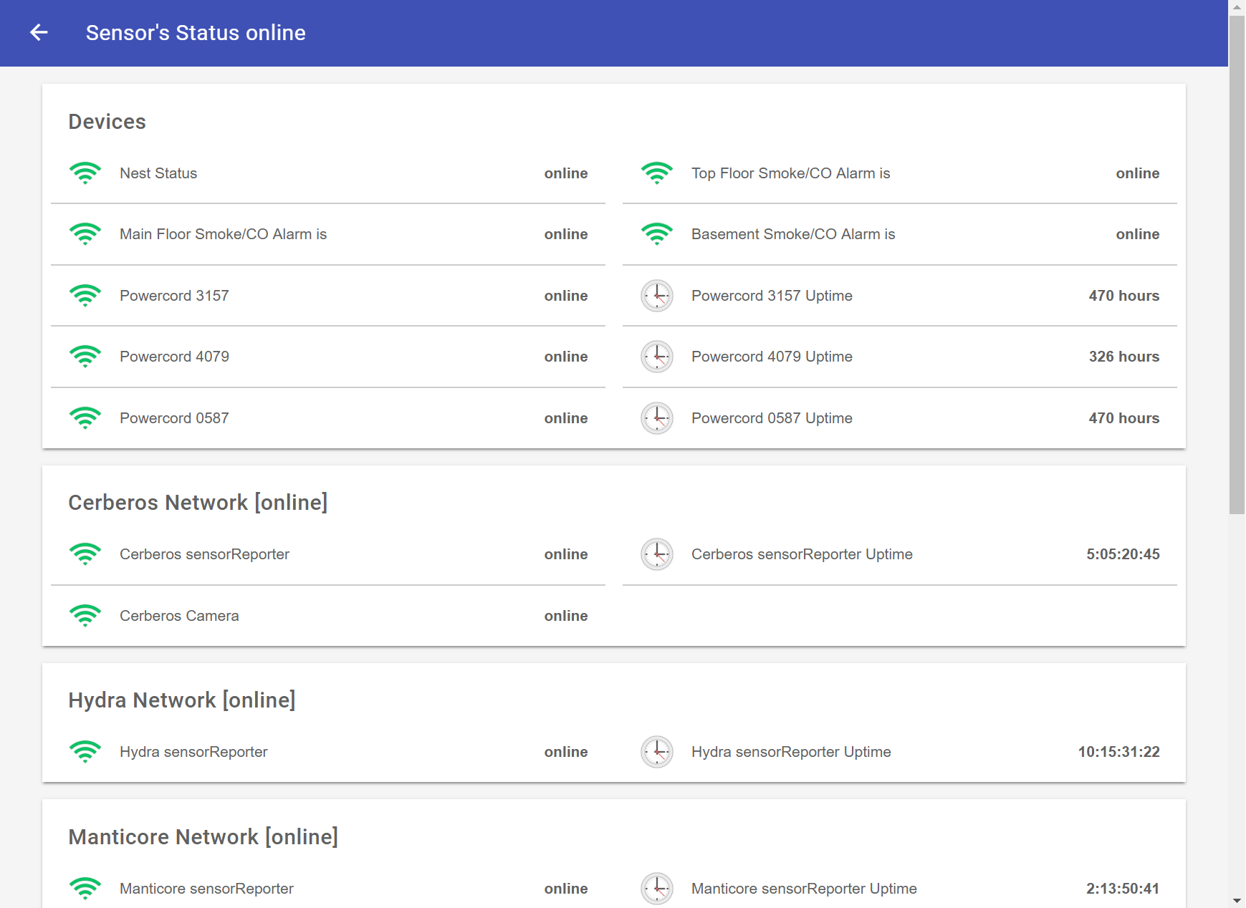Viewport: 1246px width, 908px height.
Task: Click the Powercord 3157 Uptime clock icon
Action: (x=656, y=296)
